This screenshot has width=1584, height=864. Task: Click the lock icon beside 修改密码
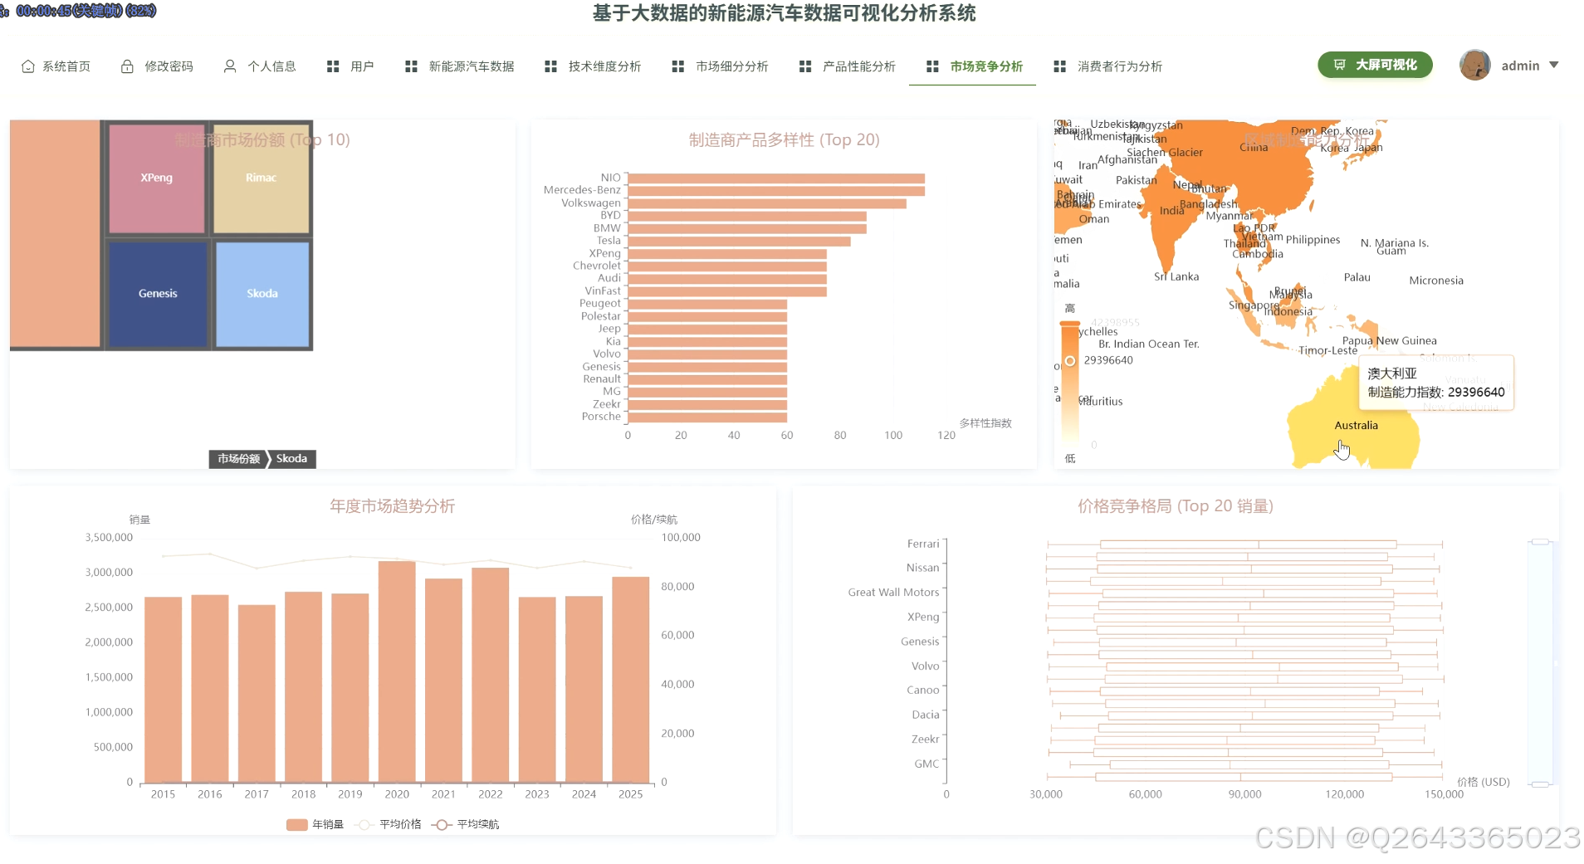pyautogui.click(x=127, y=66)
